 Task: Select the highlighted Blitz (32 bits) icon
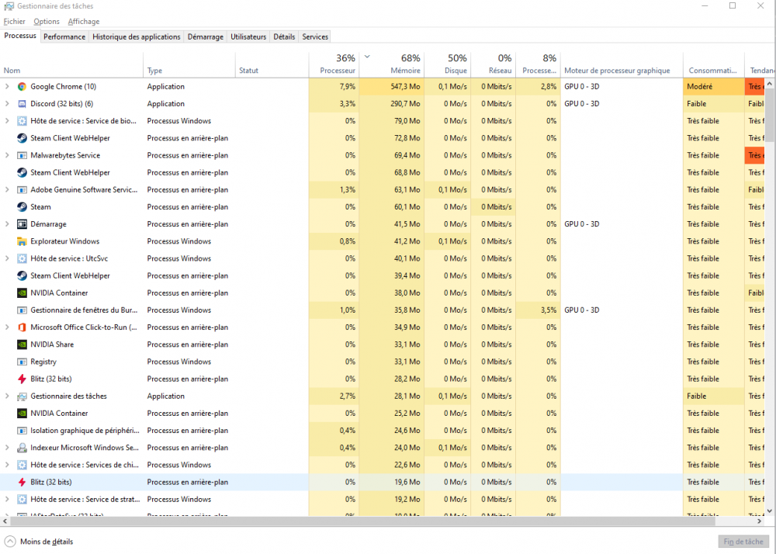(x=22, y=482)
